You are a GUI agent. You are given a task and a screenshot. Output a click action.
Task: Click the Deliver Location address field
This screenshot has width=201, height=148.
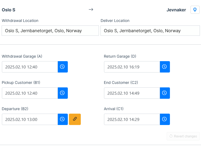click(150, 31)
